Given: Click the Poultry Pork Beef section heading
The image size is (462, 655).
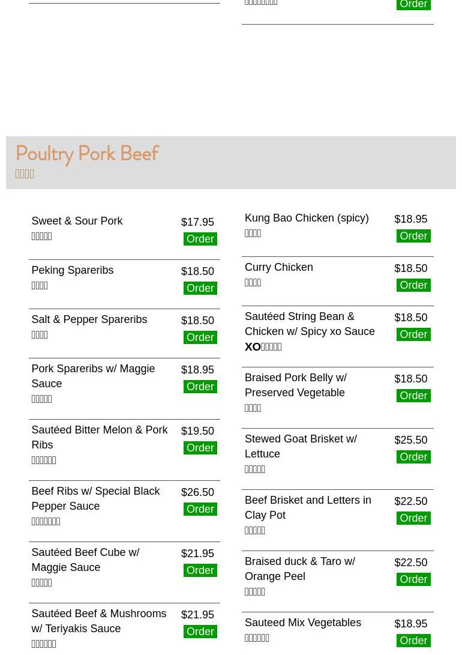Looking at the screenshot, I should click(x=87, y=154).
